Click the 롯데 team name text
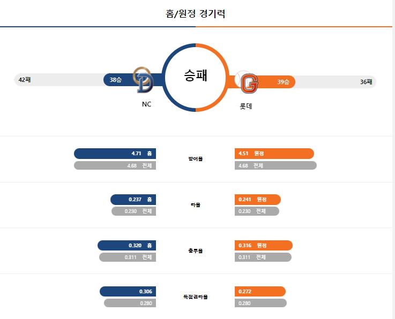The width and height of the screenshot is (395, 319). (246, 106)
